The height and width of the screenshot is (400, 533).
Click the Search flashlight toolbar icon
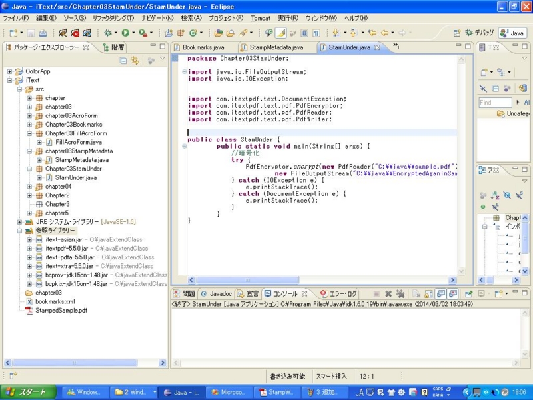pyautogui.click(x=243, y=33)
